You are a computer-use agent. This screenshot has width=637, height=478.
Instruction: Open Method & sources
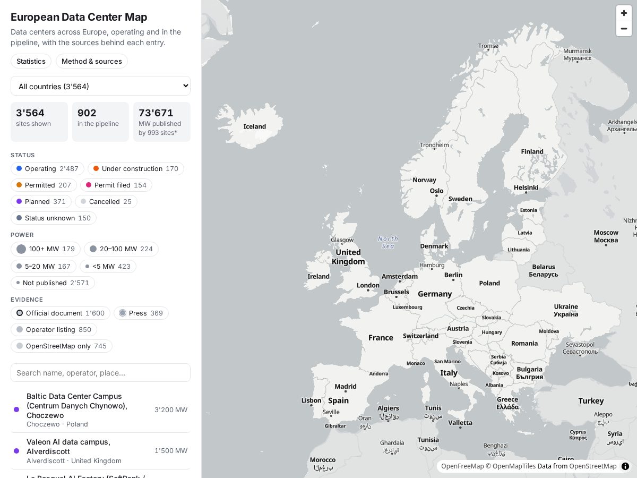click(92, 61)
